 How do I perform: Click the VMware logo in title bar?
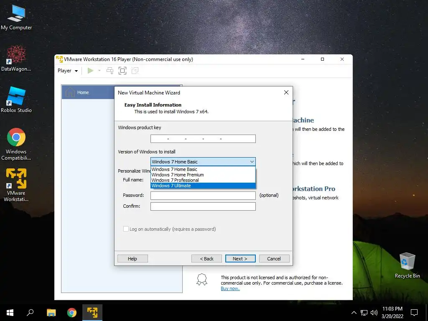coord(59,59)
